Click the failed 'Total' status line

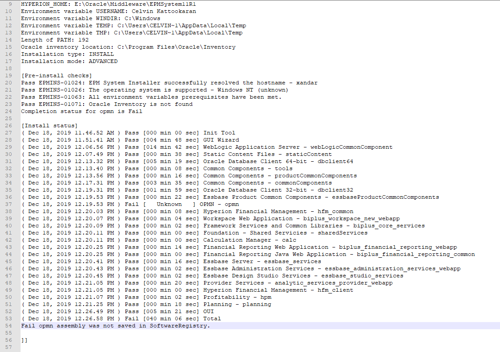121,318
